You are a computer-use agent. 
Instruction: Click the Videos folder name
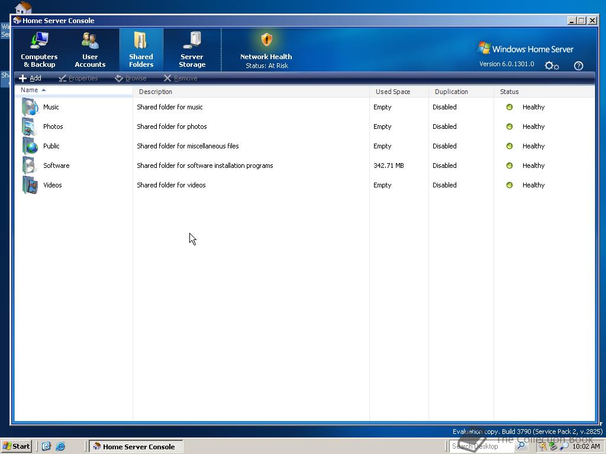coord(53,185)
